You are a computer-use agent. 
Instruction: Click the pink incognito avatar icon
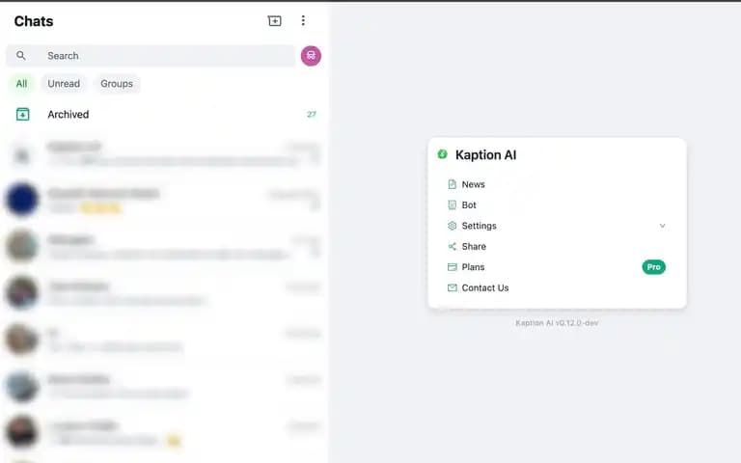311,56
